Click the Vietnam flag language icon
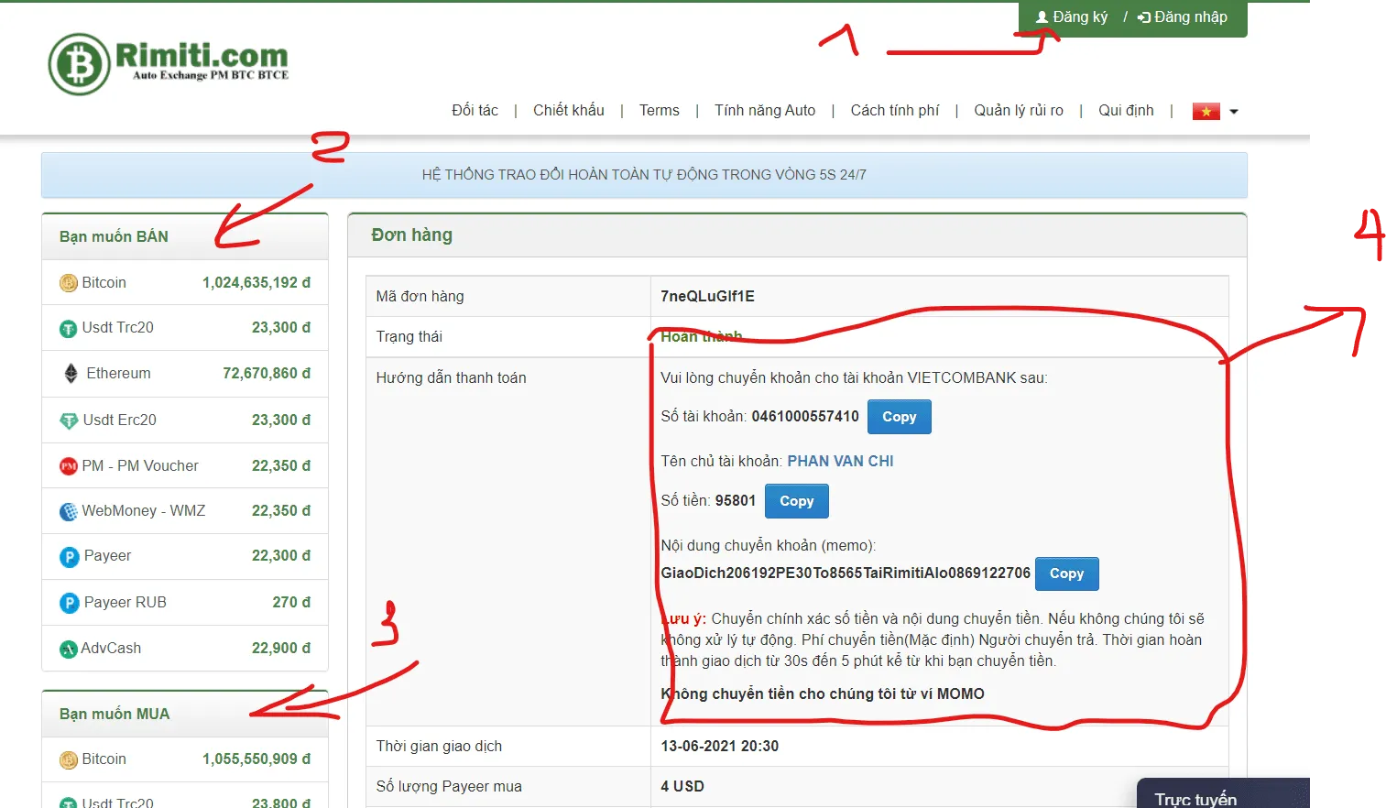This screenshot has width=1386, height=808. [x=1206, y=111]
